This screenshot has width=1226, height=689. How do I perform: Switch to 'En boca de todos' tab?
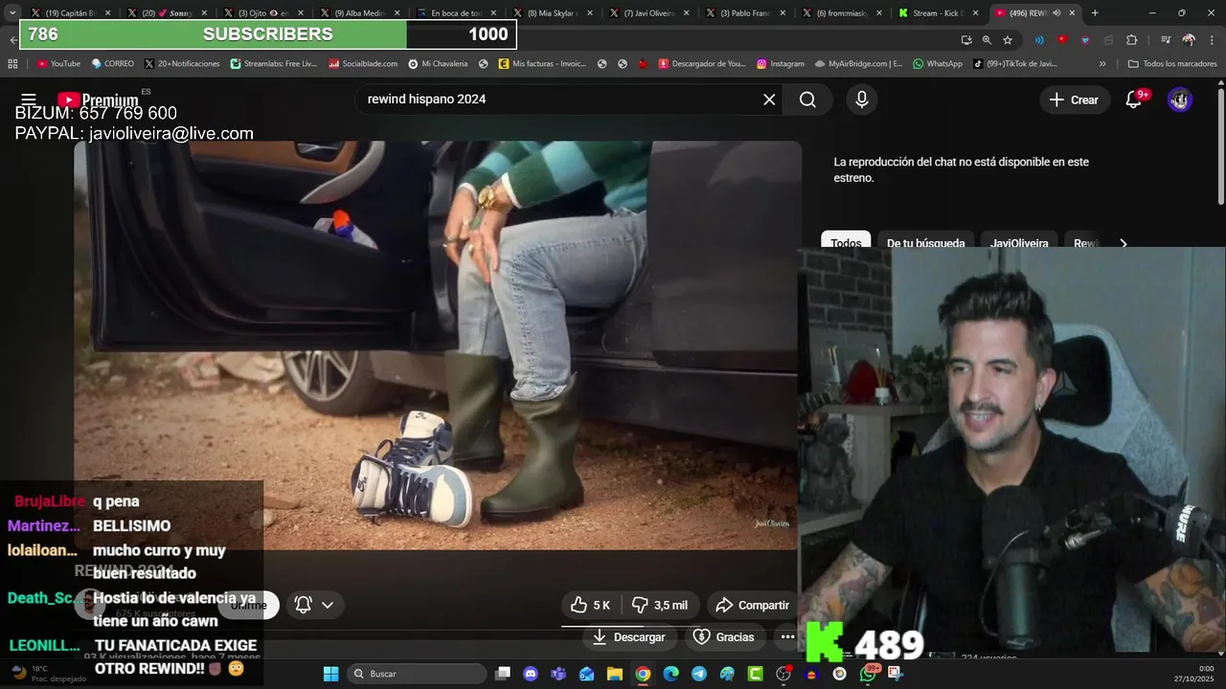pyautogui.click(x=456, y=13)
